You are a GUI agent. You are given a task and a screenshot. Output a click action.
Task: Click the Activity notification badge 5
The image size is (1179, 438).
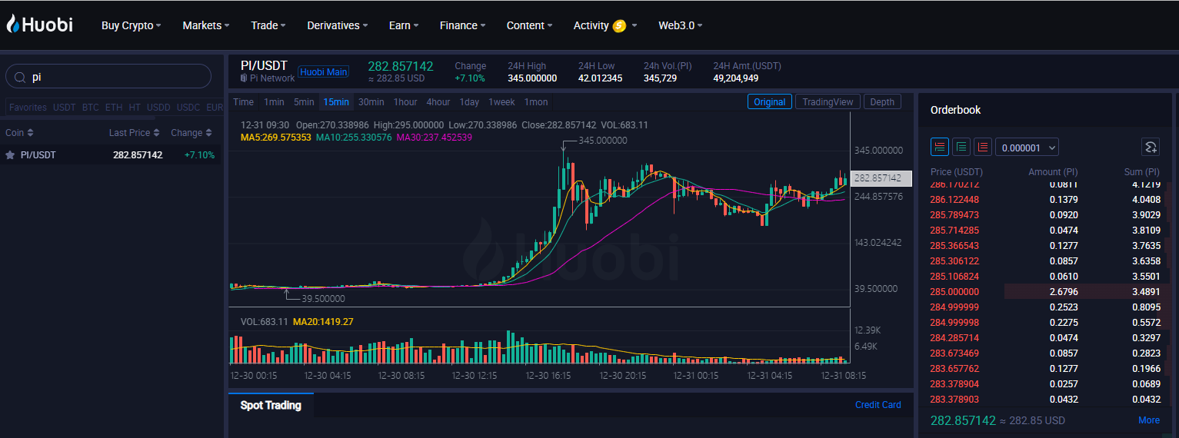619,25
